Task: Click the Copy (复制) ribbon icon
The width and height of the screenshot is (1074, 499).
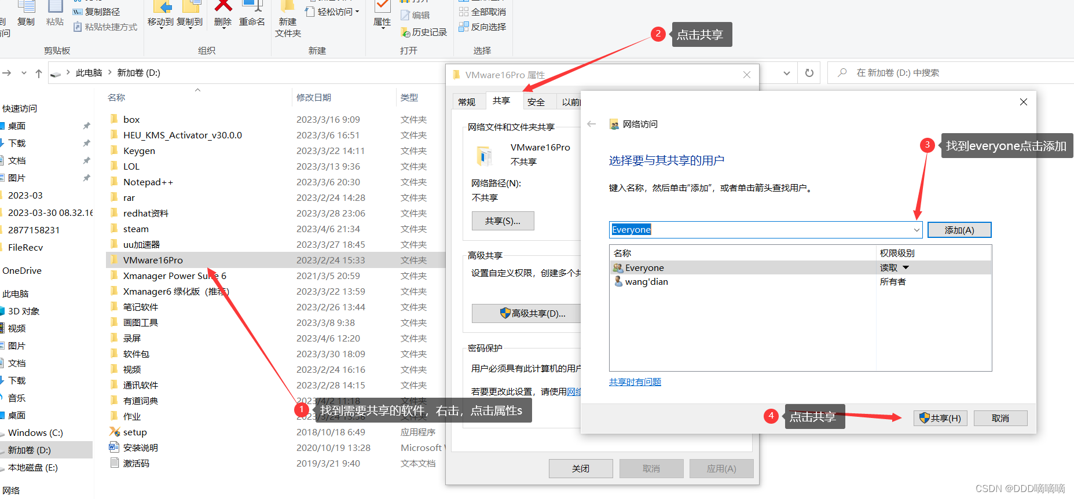Action: [x=26, y=13]
